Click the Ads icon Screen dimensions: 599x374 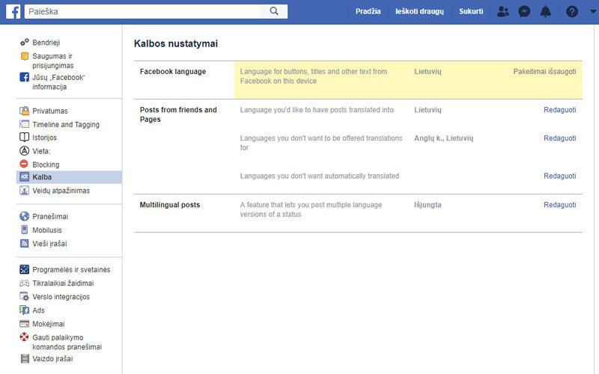[25, 310]
